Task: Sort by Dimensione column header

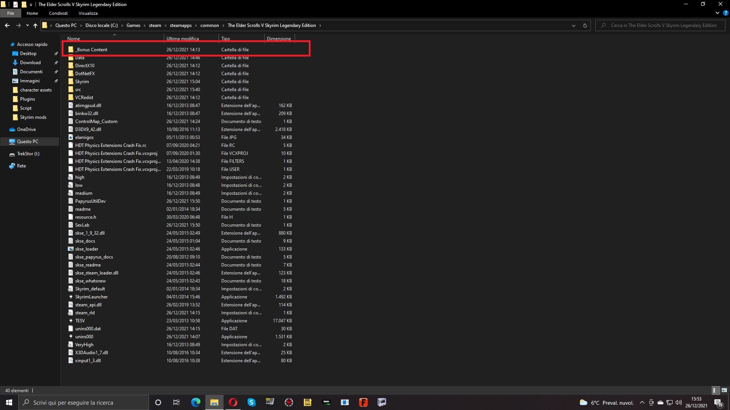Action: 279,39
